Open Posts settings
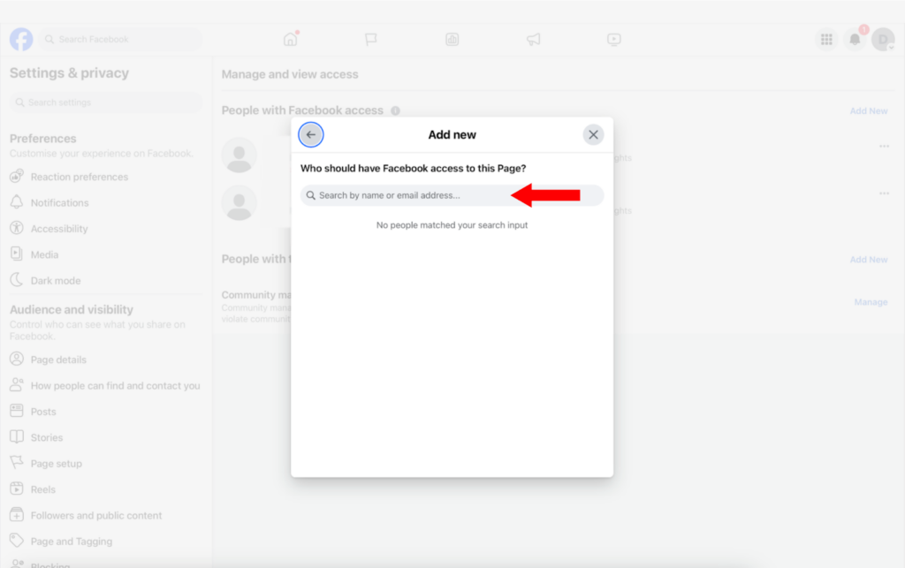 106,412
